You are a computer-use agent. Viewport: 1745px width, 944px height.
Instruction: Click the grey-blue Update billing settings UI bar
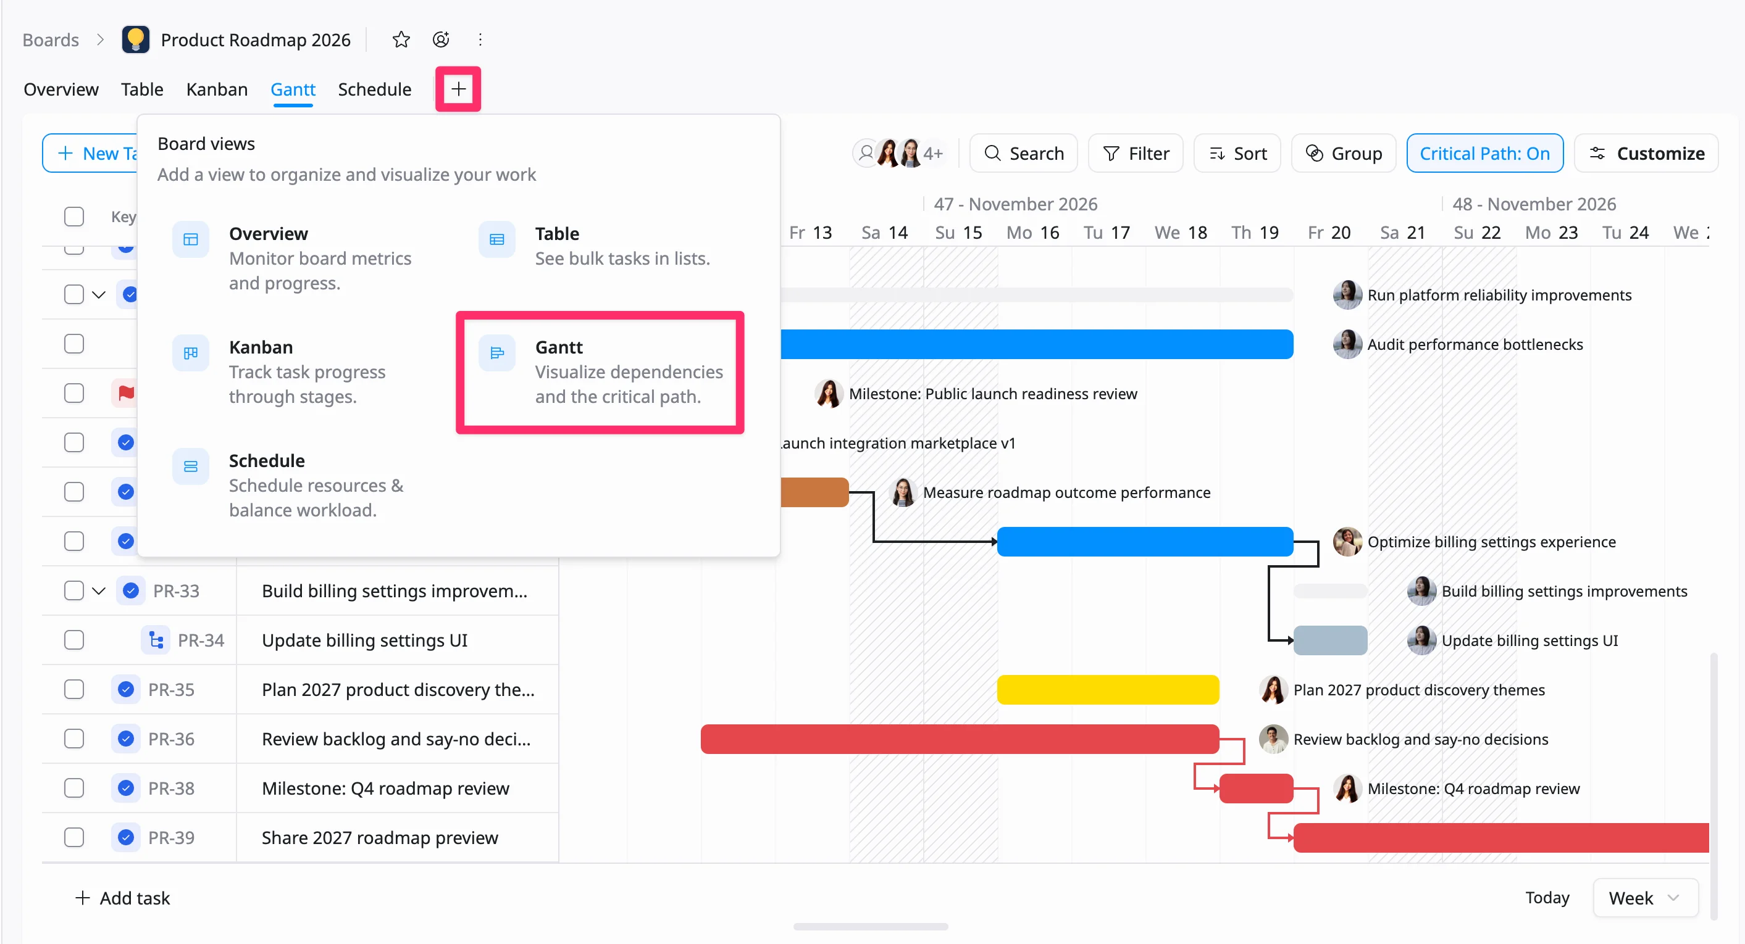point(1331,640)
